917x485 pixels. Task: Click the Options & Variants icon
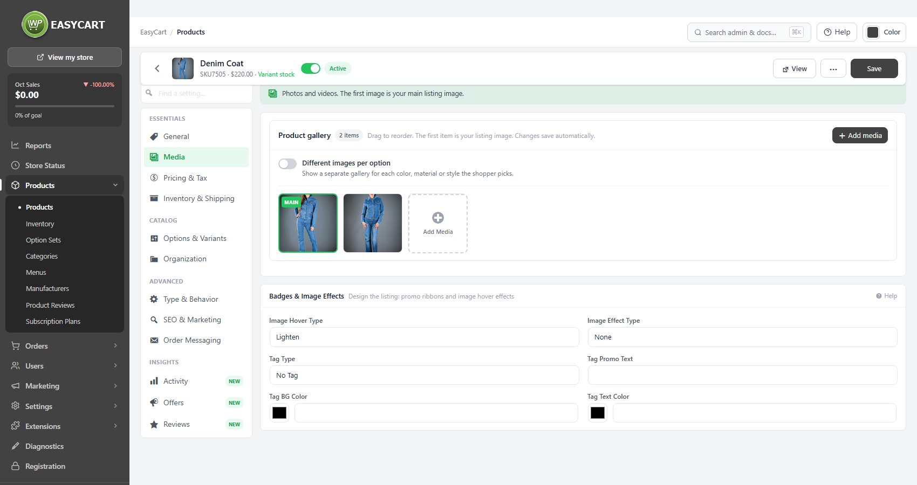[154, 238]
